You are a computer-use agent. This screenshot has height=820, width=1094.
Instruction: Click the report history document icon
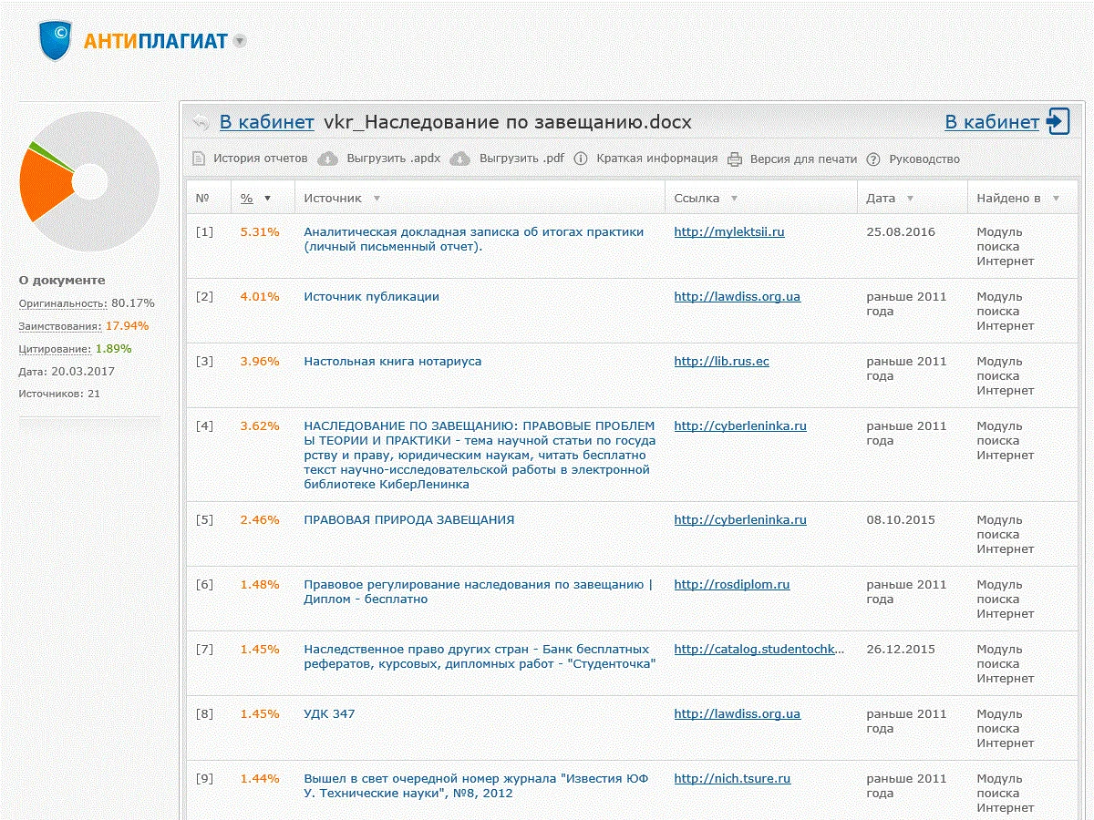click(199, 159)
